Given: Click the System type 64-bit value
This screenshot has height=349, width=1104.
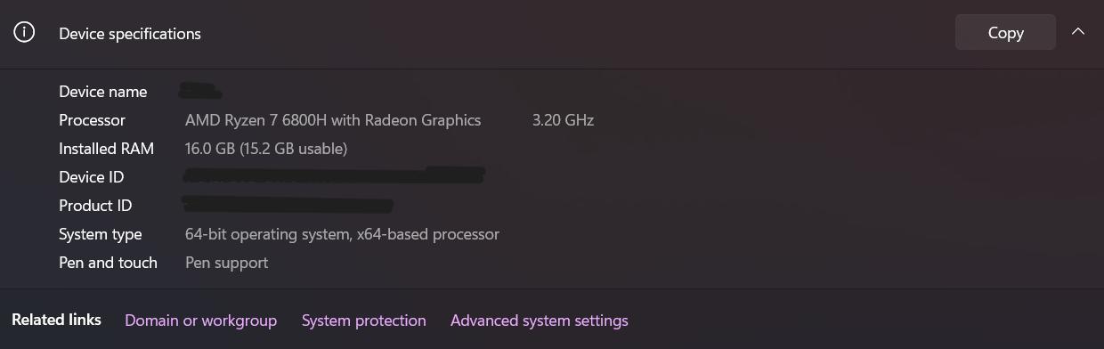Looking at the screenshot, I should 342,234.
